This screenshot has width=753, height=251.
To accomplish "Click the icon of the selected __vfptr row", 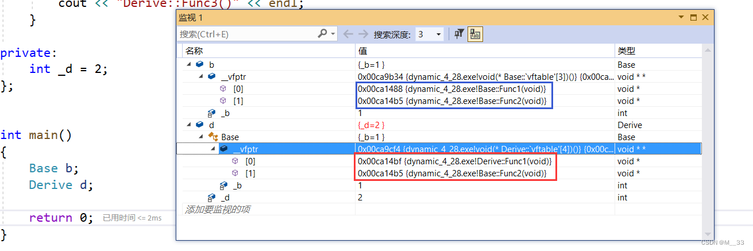I will point(224,149).
